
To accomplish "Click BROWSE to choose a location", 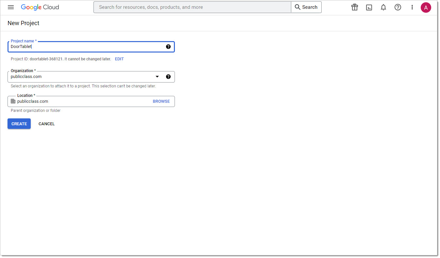I will (x=161, y=101).
